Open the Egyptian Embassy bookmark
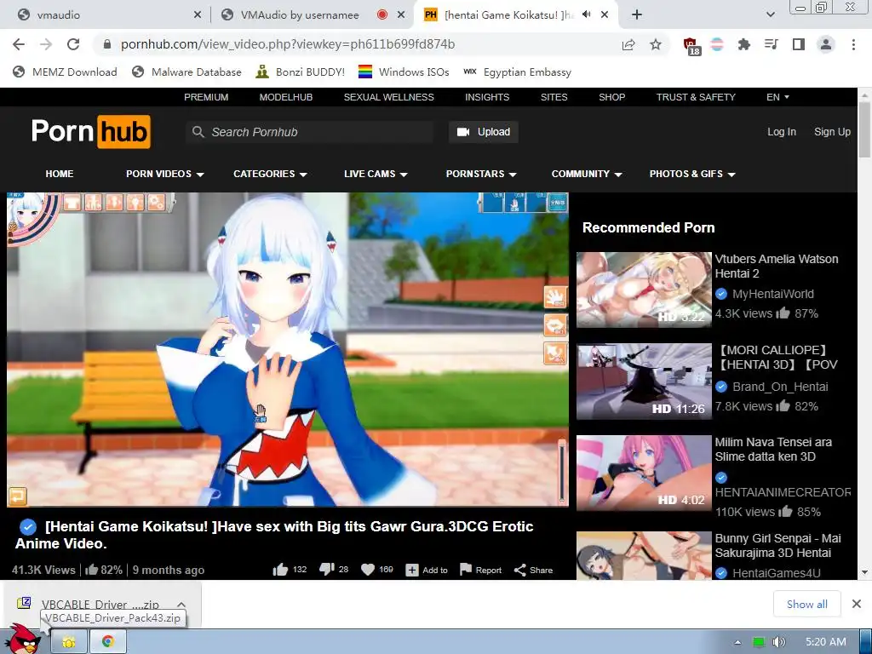Screen dimensions: 872x654 point(517,72)
